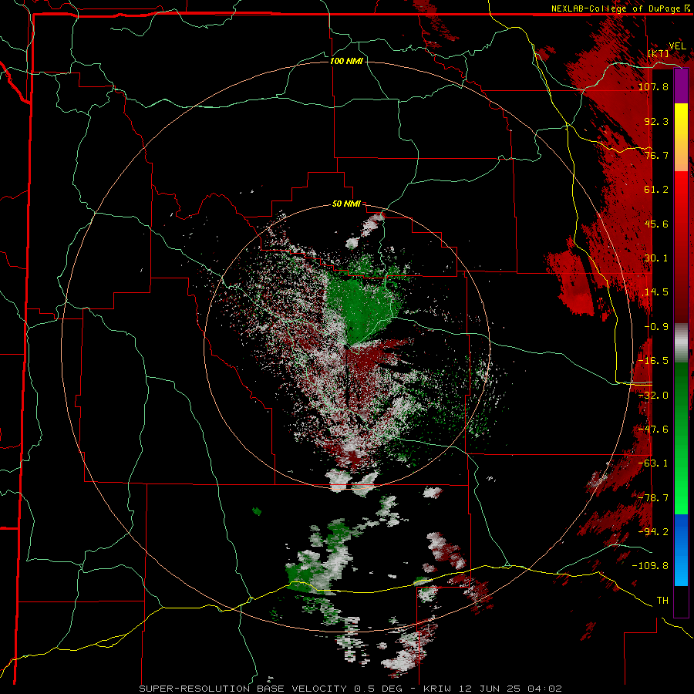Screen dimensions: 694x694
Task: Click the purple segment of color bar
Action: click(681, 86)
